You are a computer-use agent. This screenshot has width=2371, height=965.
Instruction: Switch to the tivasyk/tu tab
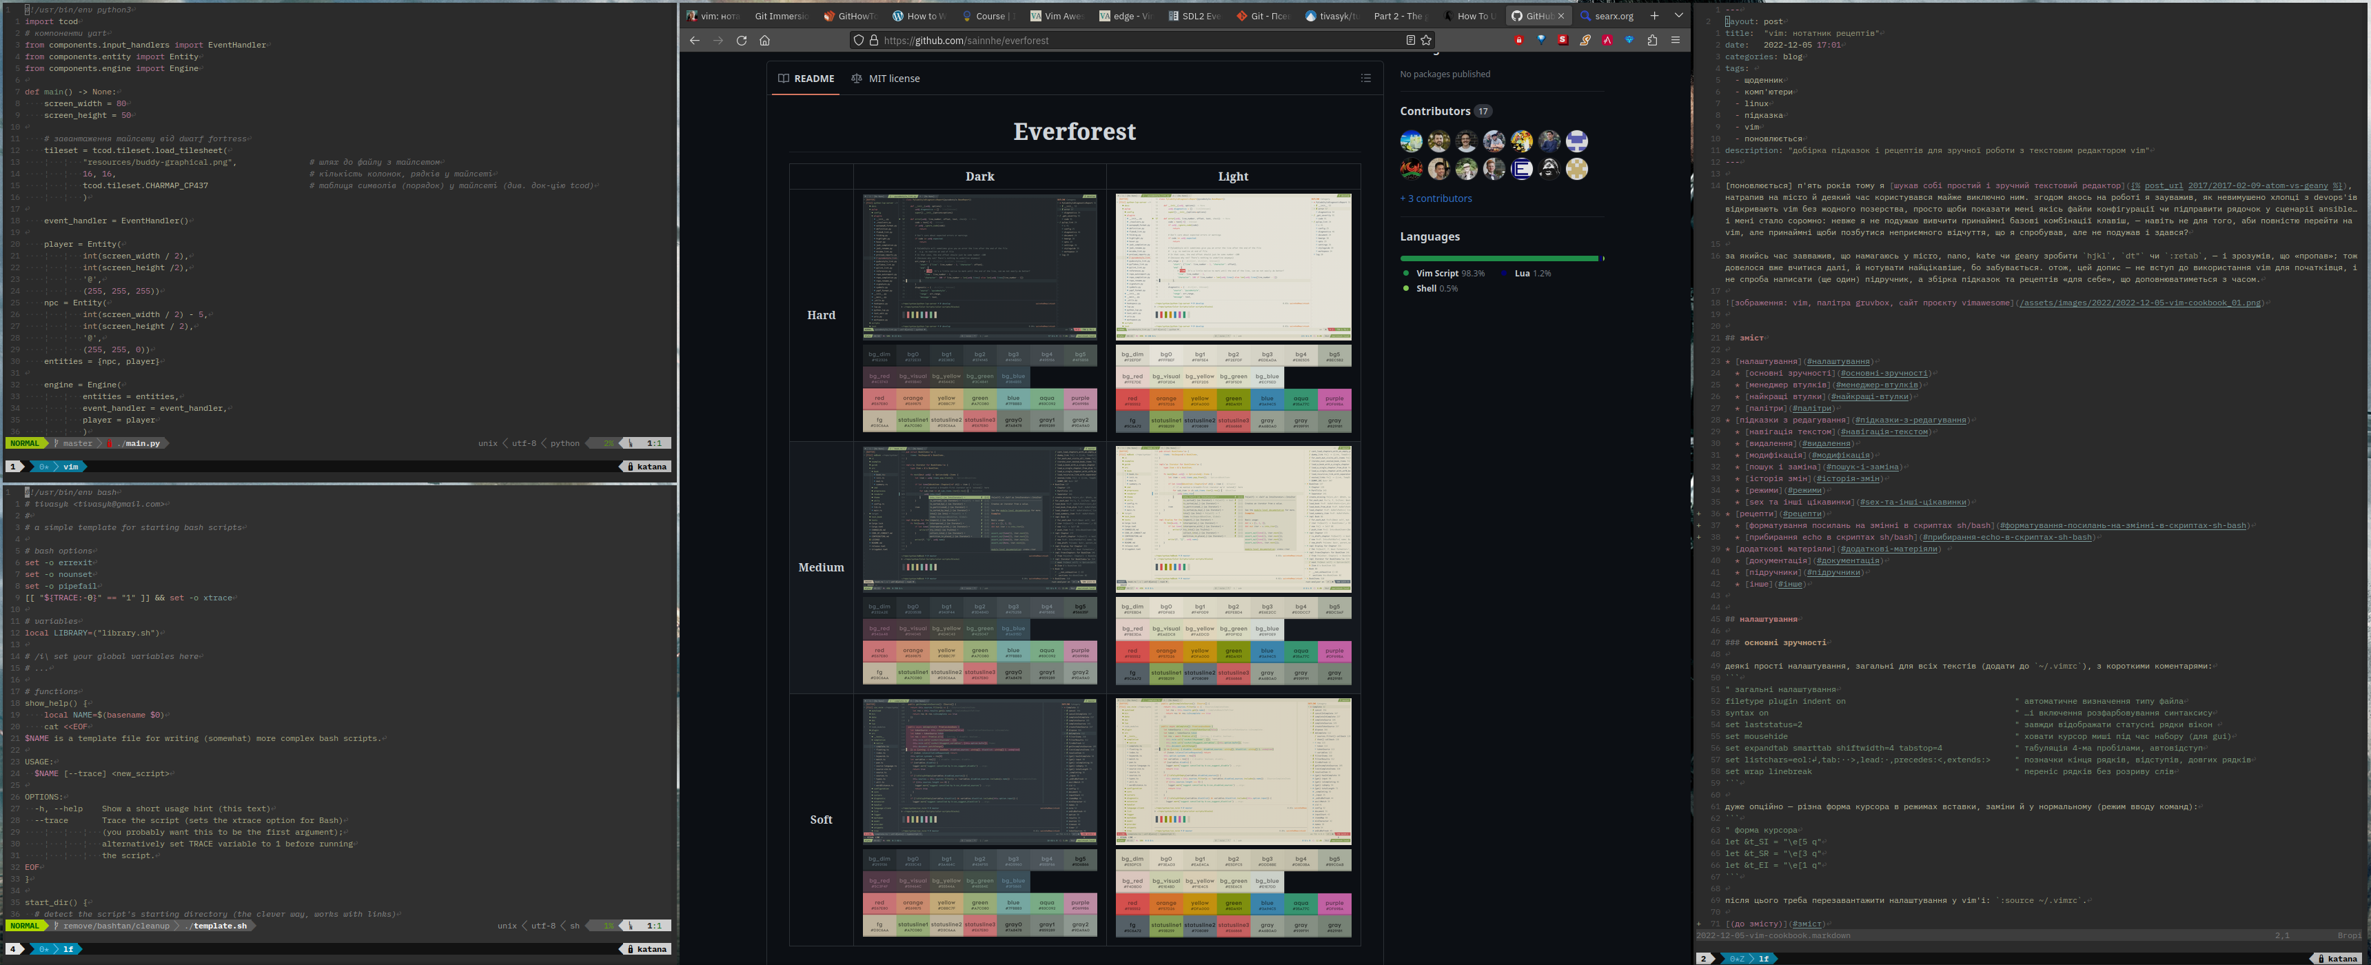tap(1332, 16)
